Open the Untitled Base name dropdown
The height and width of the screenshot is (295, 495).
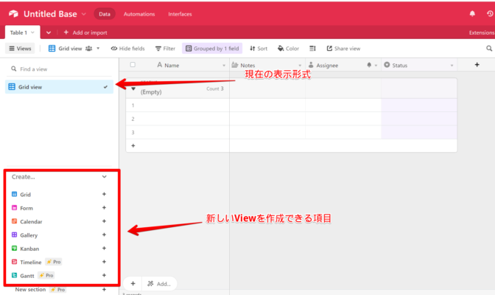click(84, 14)
